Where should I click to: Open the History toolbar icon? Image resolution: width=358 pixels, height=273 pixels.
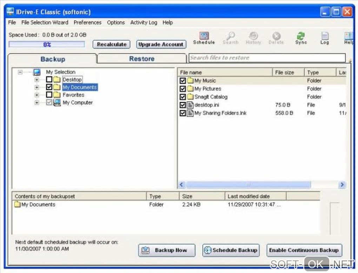click(x=253, y=38)
